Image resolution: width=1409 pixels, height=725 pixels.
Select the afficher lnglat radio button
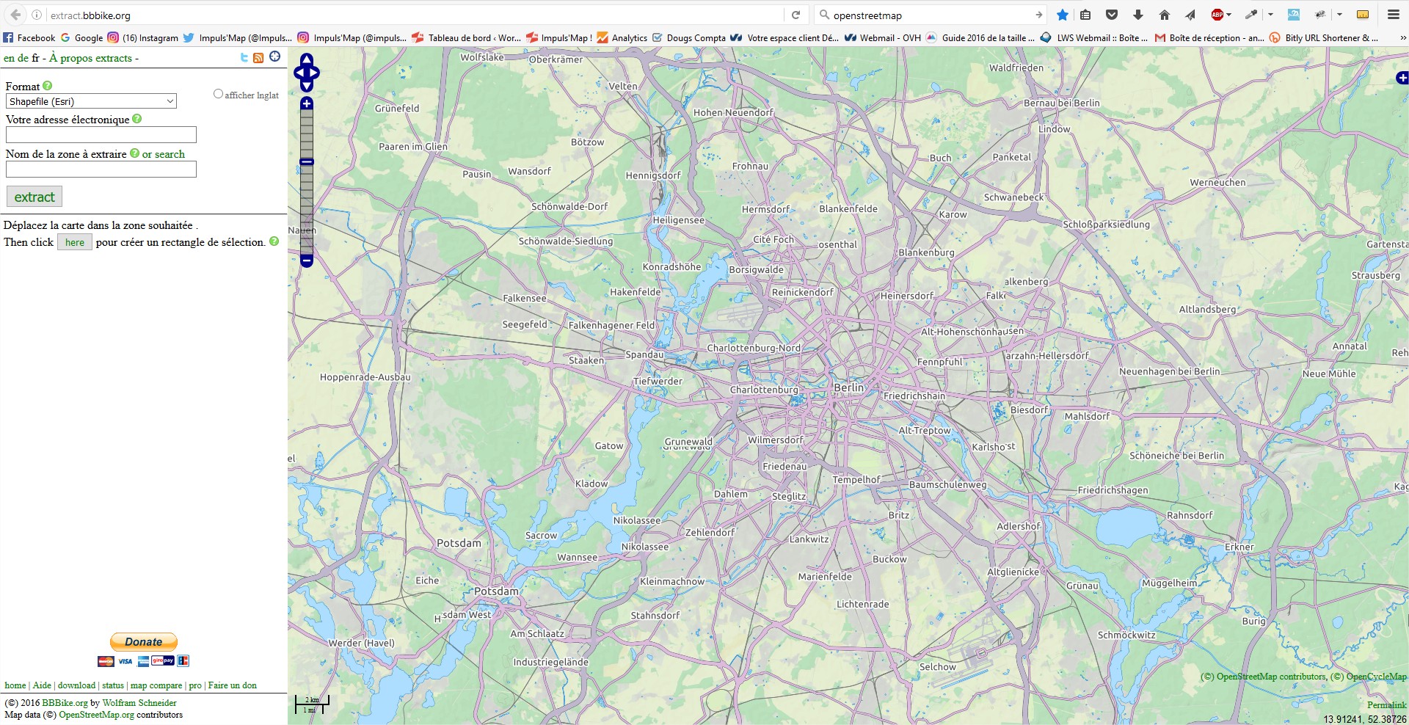click(218, 94)
